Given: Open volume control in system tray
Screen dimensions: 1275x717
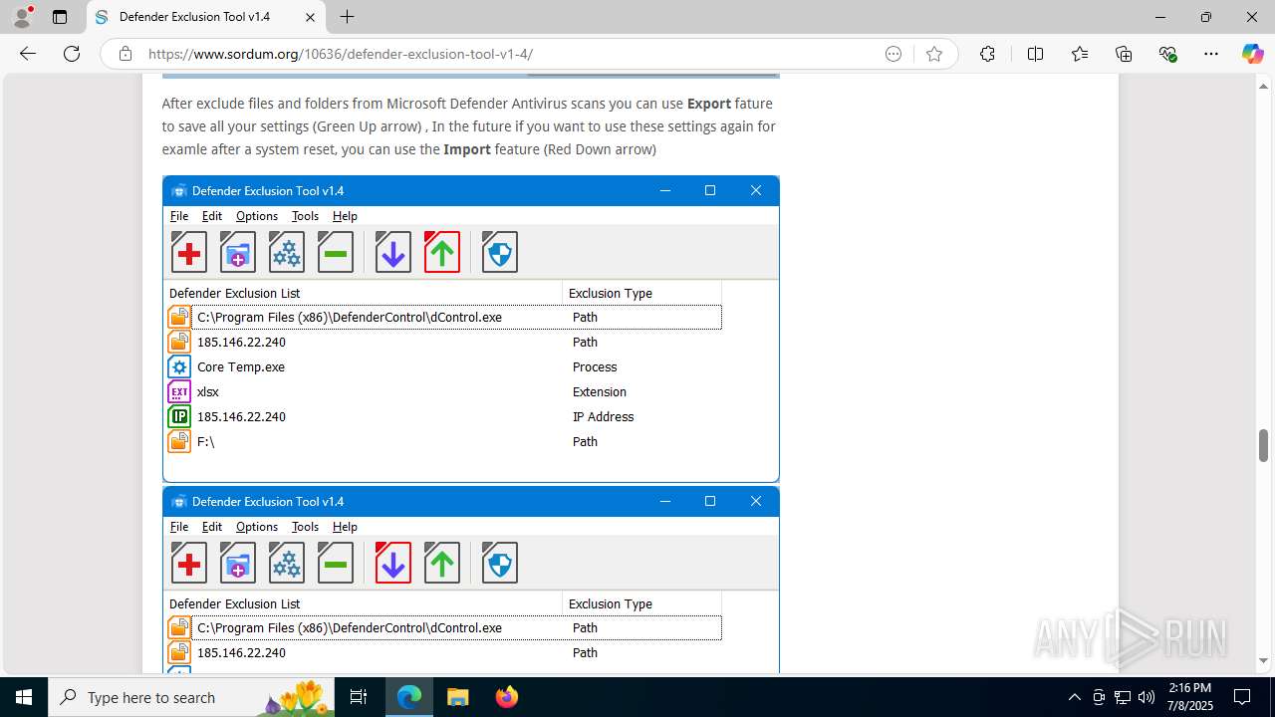Looking at the screenshot, I should pos(1147,697).
